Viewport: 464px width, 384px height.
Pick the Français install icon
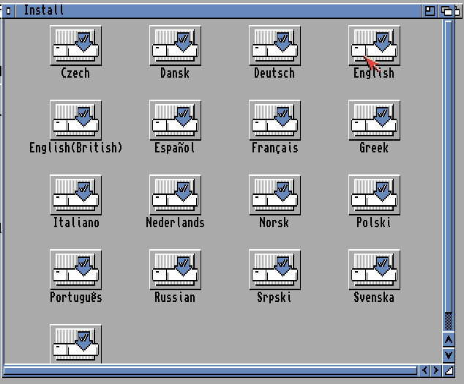274,120
